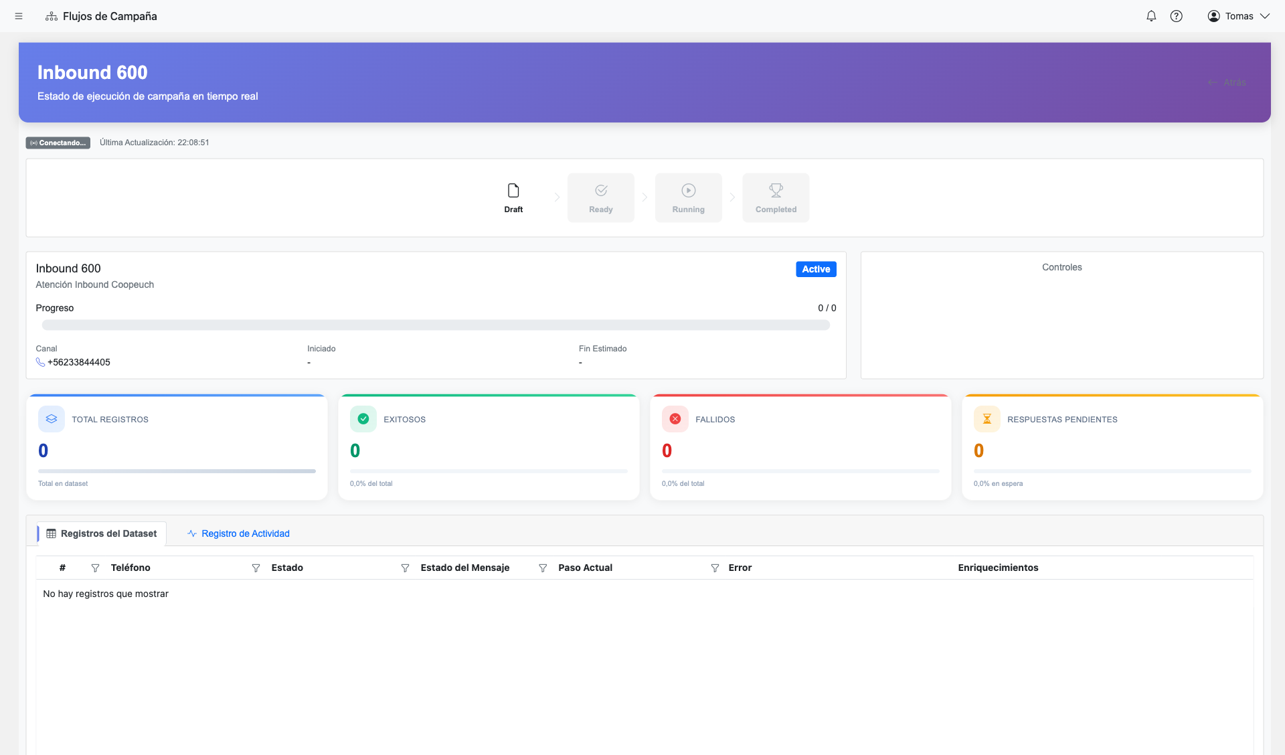
Task: Open the user account avatar dropdown
Action: 1213,15
